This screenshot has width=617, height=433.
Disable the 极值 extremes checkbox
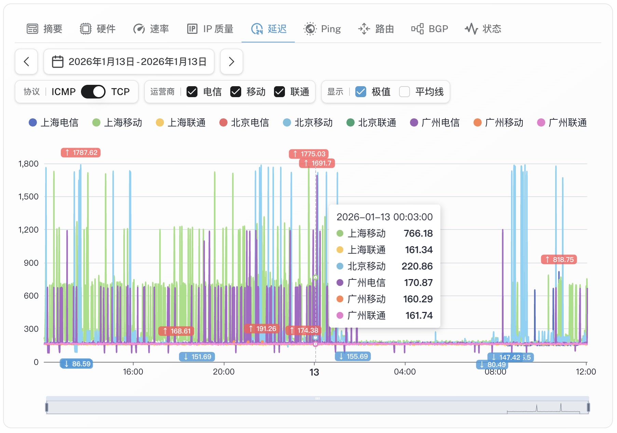pos(361,92)
